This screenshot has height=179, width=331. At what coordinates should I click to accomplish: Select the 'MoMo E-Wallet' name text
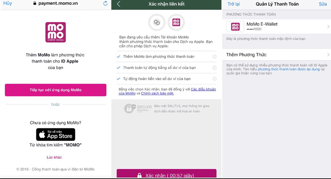(262, 24)
